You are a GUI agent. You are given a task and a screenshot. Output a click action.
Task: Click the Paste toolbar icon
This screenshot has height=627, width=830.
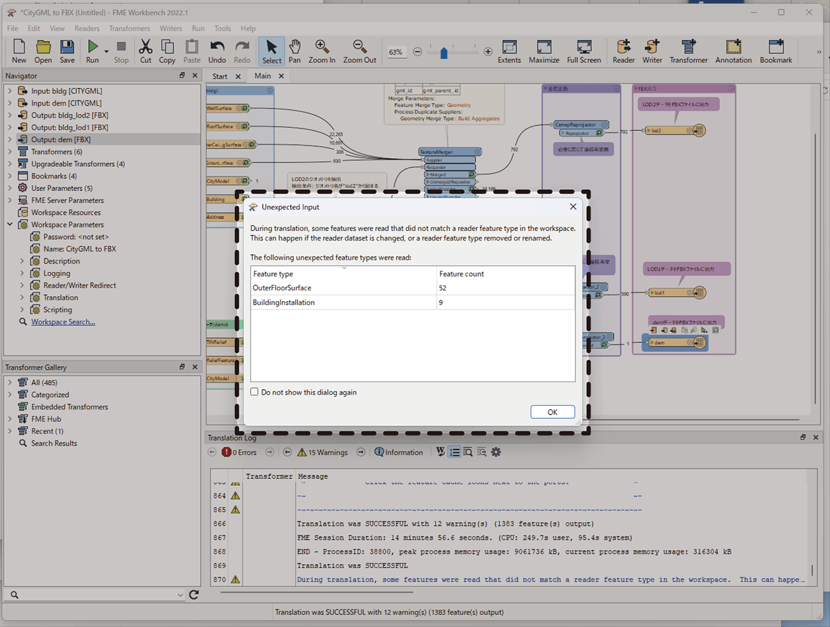(x=192, y=51)
